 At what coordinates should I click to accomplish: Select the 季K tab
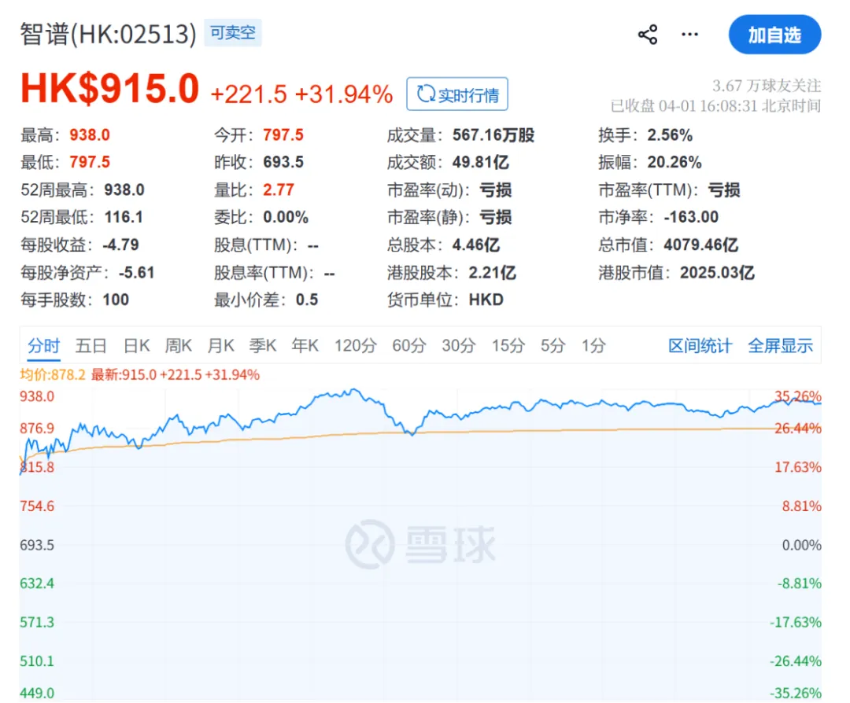pos(263,345)
